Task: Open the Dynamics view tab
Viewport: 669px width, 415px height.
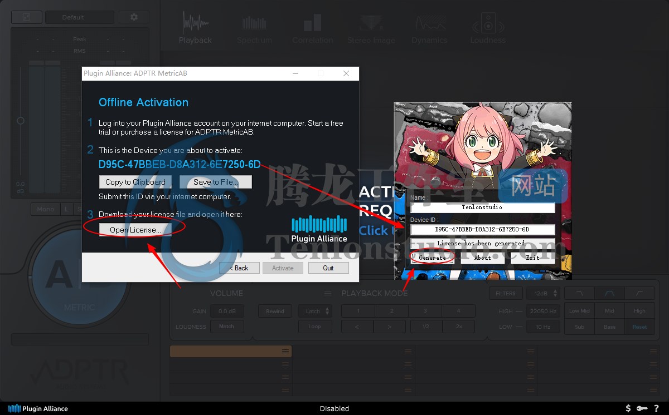Action: click(429, 28)
